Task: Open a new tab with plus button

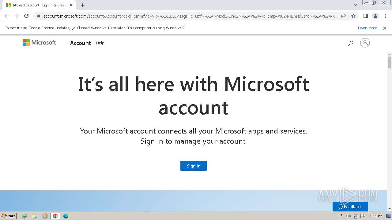Action: tap(83, 5)
